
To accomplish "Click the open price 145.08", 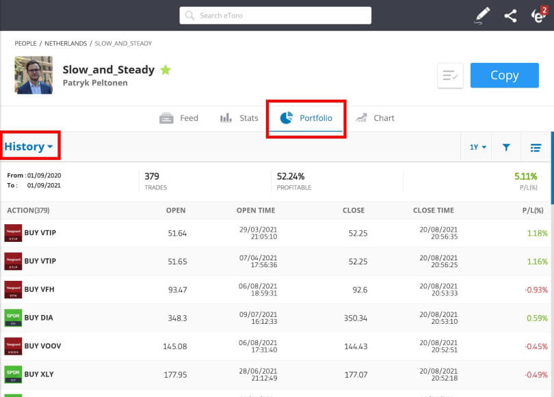I will 175,346.
